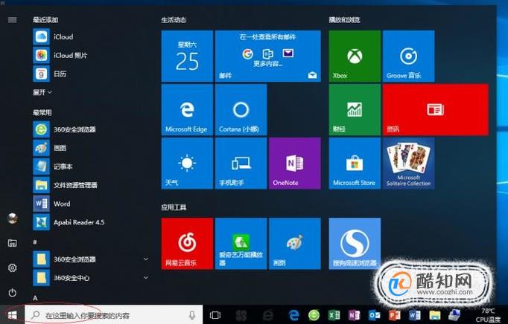508x324 pixels.
Task: Open the Microsoft Store tile
Action: [355, 163]
